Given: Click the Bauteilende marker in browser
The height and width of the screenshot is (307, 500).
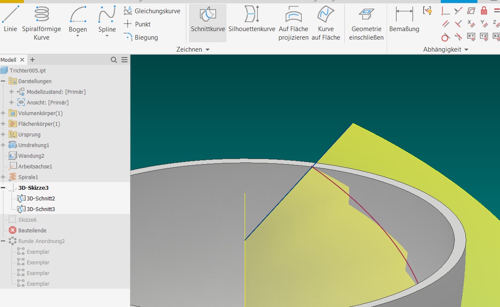Looking at the screenshot, I should click(32, 230).
